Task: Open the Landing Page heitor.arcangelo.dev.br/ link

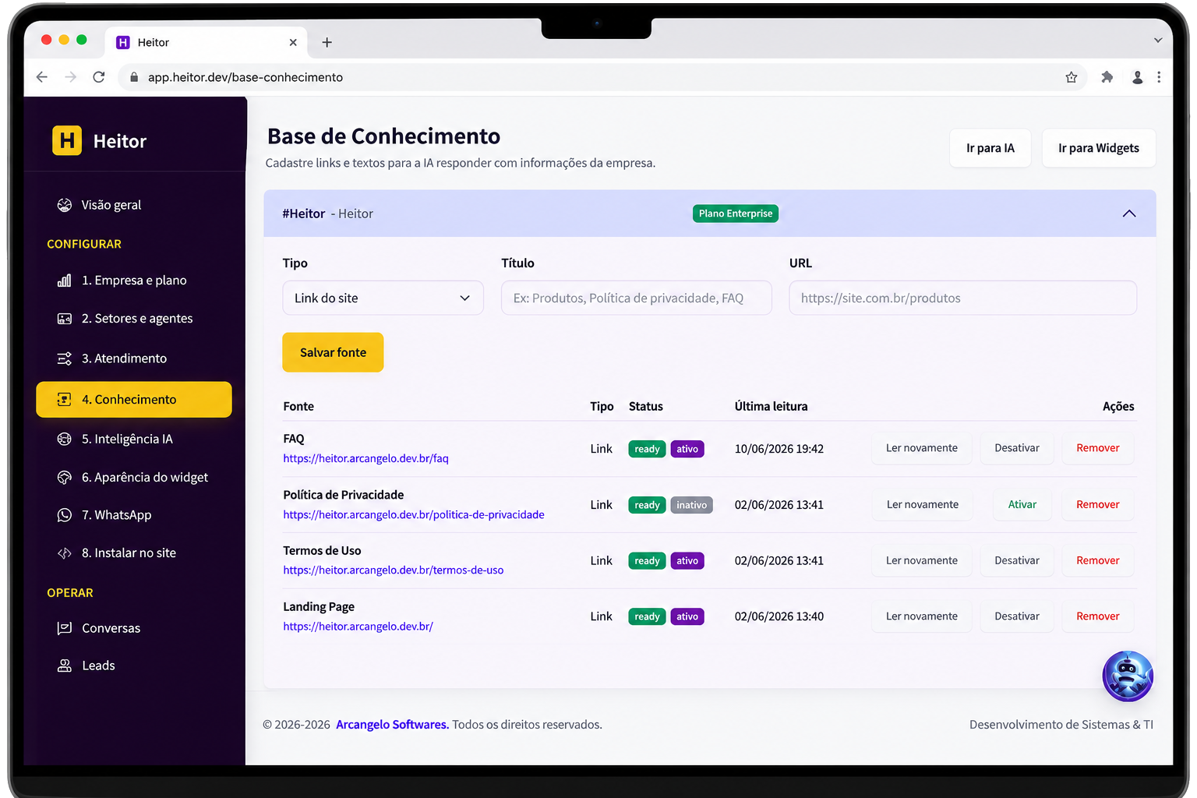Action: pos(358,627)
